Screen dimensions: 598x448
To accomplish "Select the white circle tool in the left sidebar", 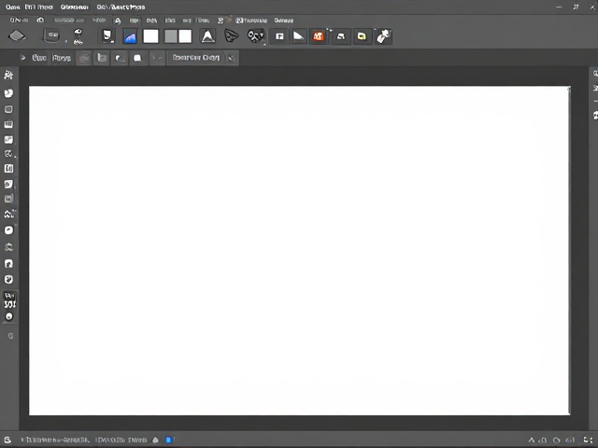I will (8, 231).
